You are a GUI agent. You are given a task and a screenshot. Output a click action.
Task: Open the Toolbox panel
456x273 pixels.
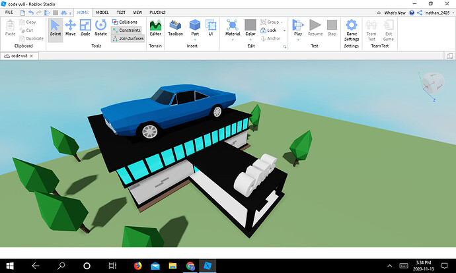tap(175, 28)
